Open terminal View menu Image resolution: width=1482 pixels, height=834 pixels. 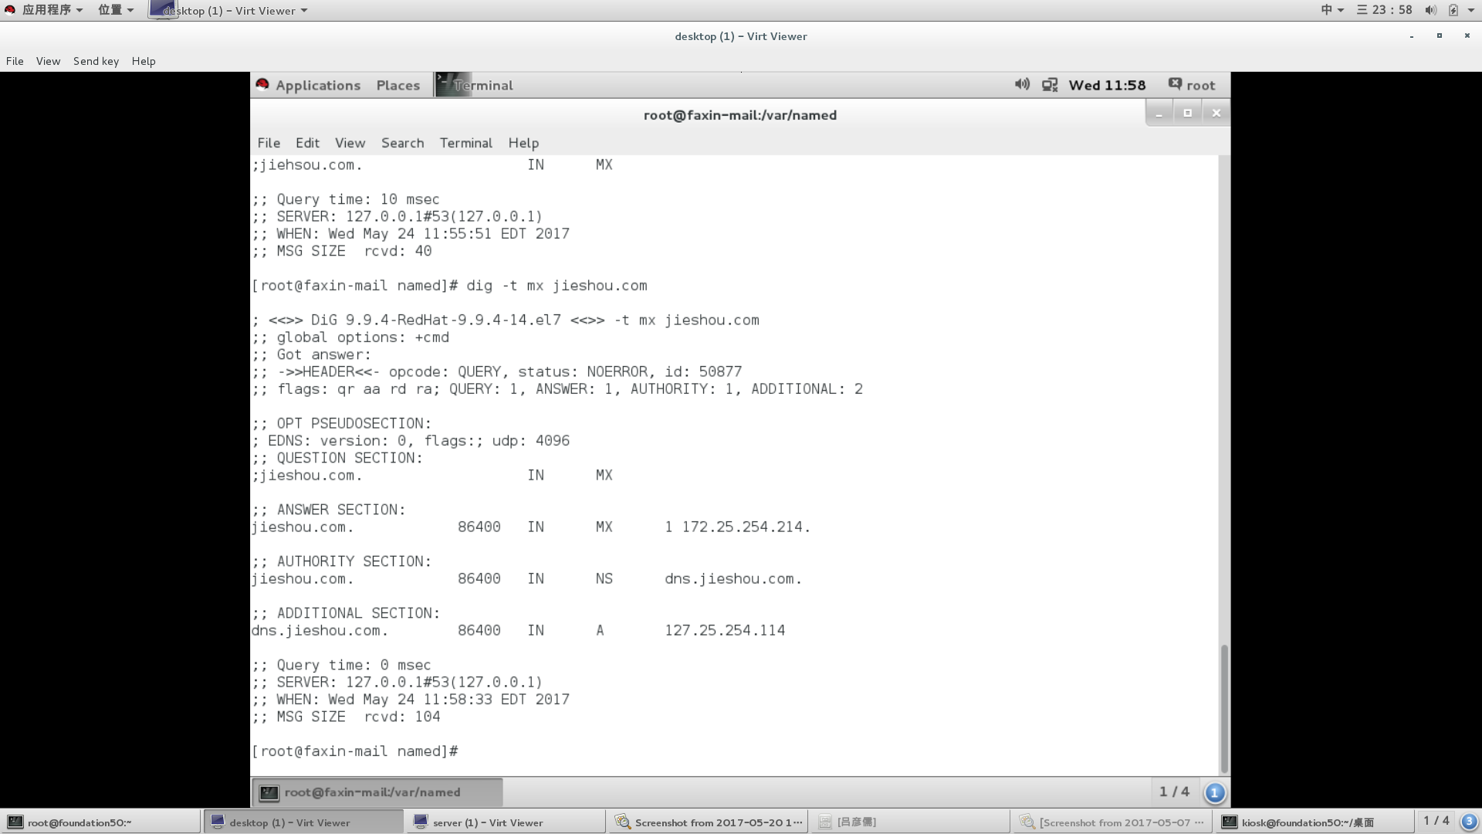[x=350, y=143]
